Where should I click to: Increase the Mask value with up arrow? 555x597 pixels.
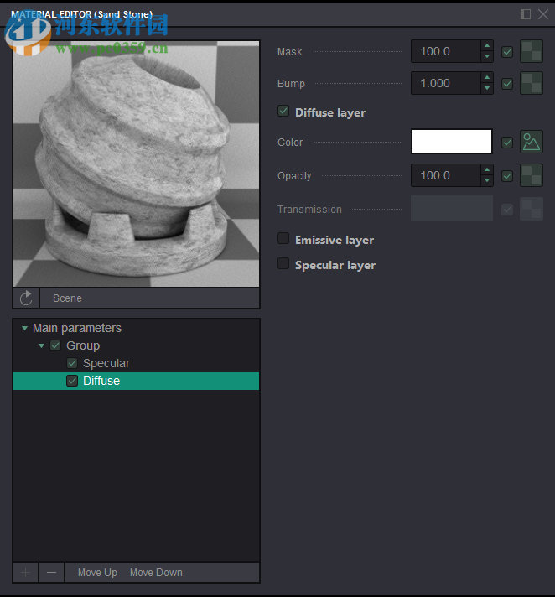[487, 45]
